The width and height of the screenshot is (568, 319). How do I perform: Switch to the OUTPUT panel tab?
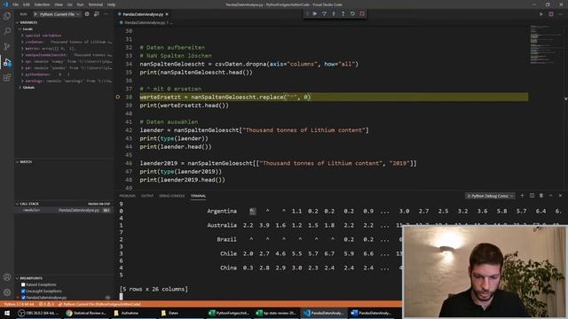(147, 196)
